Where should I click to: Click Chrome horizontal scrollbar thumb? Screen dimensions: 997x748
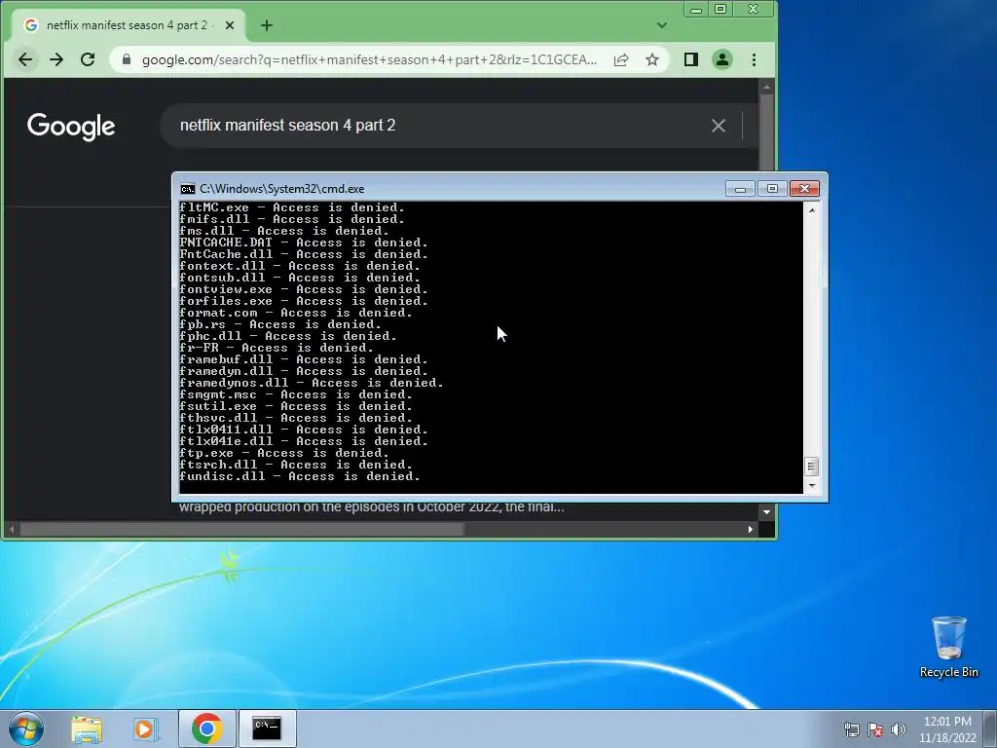pyautogui.click(x=241, y=529)
